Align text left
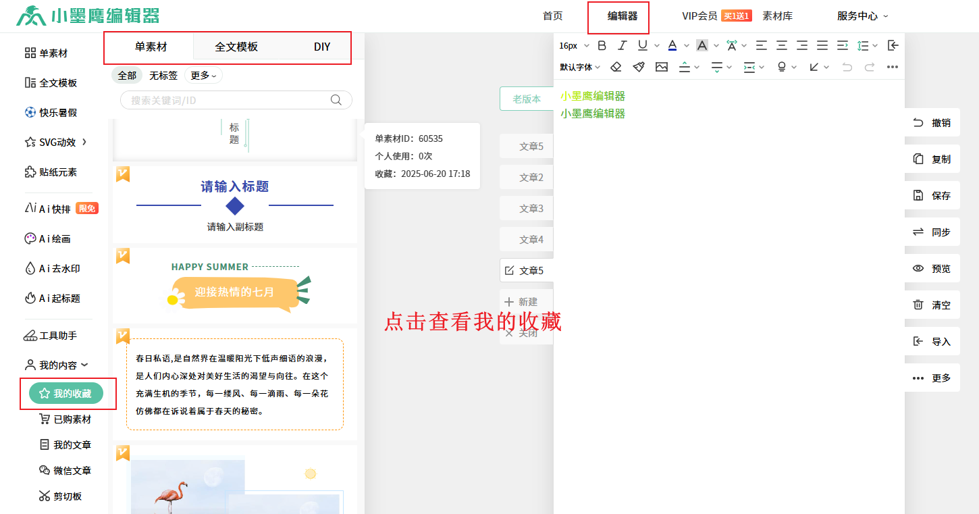Screen dimensions: 979x514 (x=762, y=45)
